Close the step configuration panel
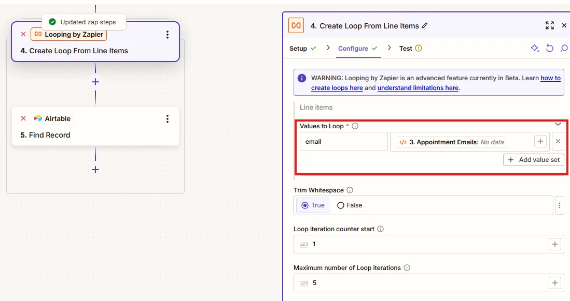The height and width of the screenshot is (301, 570). 564,25
